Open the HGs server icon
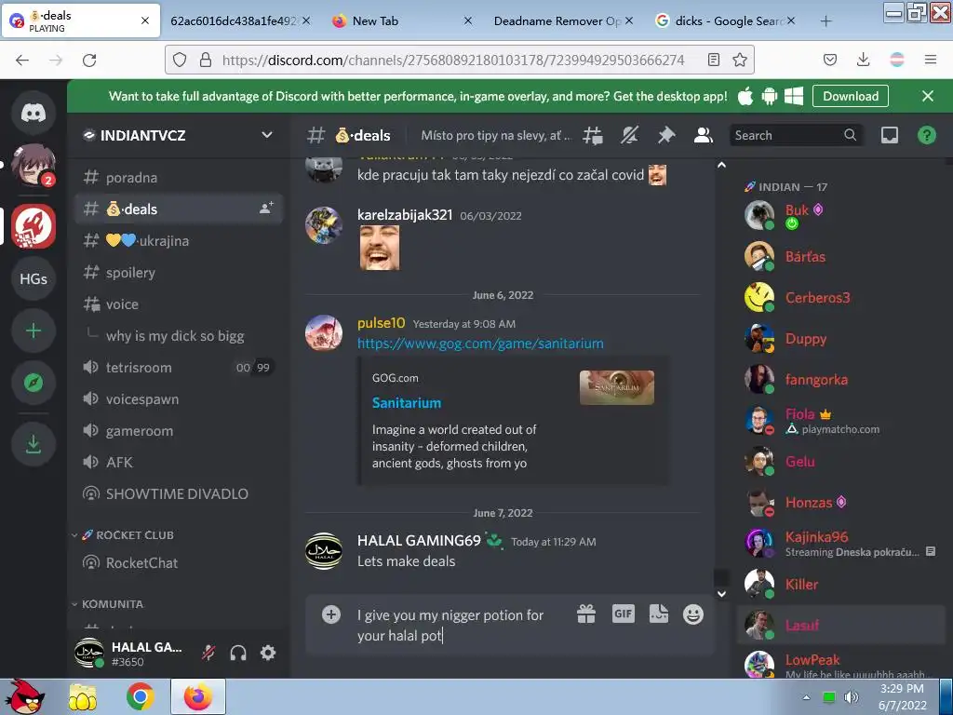 pos(34,278)
